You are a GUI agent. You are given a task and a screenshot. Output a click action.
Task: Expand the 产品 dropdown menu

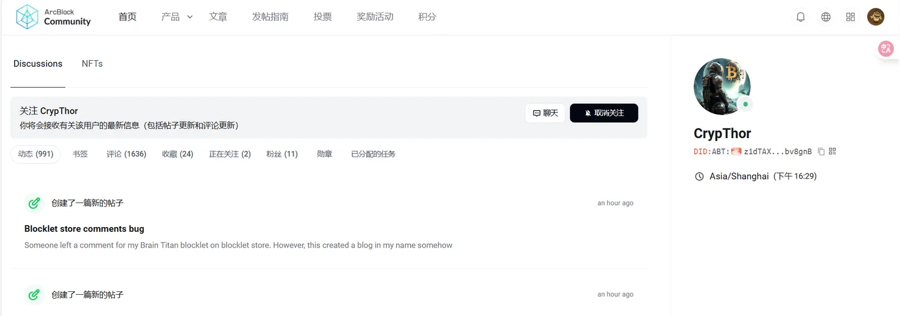[177, 17]
